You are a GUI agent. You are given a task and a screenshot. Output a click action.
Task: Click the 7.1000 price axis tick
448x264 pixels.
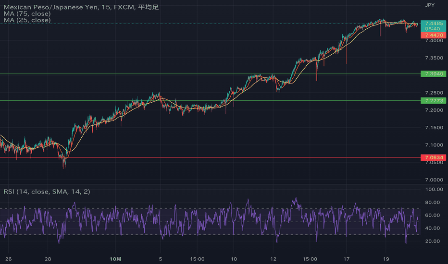tap(434, 145)
